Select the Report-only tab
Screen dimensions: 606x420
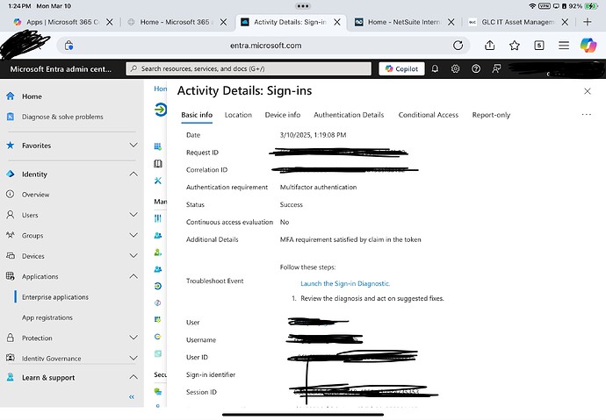[491, 115]
